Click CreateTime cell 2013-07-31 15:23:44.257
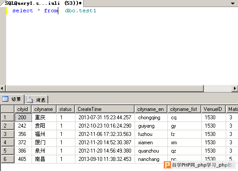 105,118
